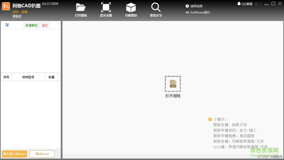Maximize the application window
This screenshot has height=160, width=284.
(x=273, y=3)
